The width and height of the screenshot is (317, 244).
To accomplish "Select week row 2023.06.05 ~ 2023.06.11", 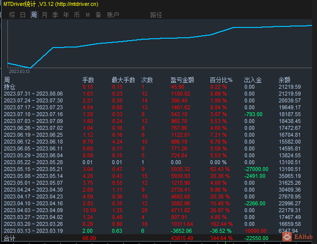I will click(152, 149).
